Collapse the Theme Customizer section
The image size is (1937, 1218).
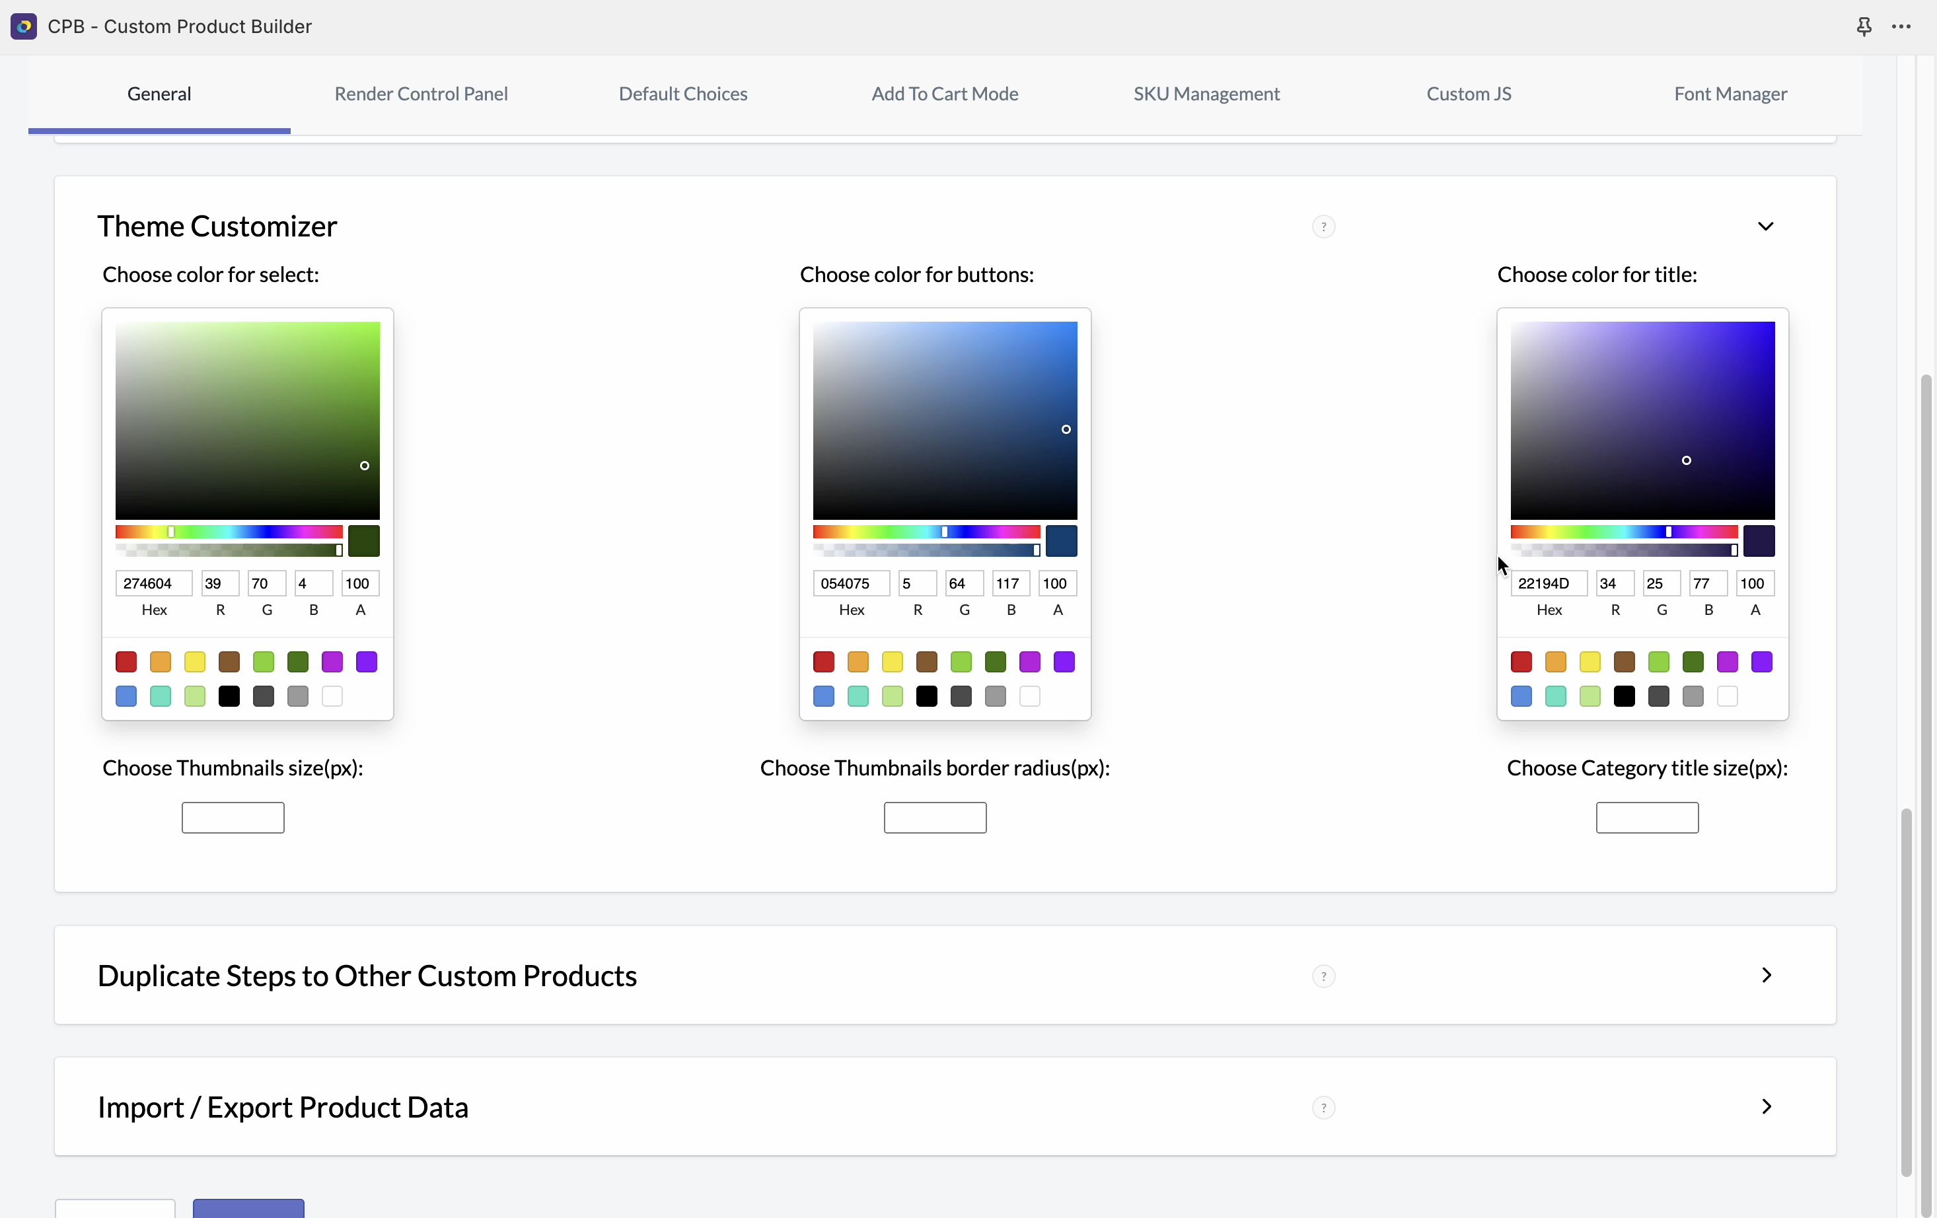click(1765, 226)
